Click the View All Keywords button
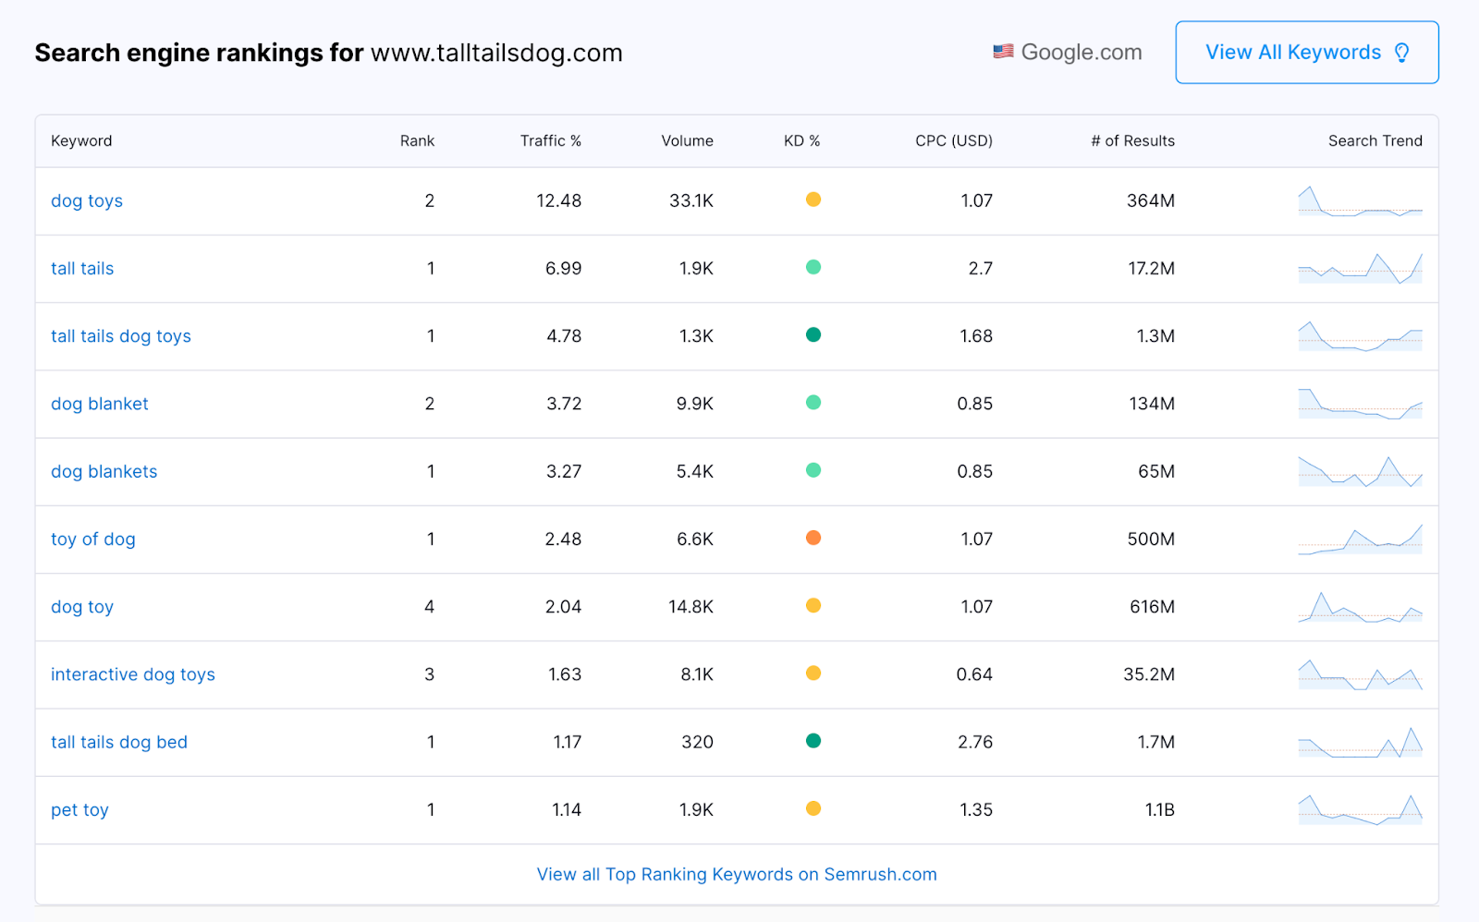The image size is (1479, 922). coord(1306,53)
